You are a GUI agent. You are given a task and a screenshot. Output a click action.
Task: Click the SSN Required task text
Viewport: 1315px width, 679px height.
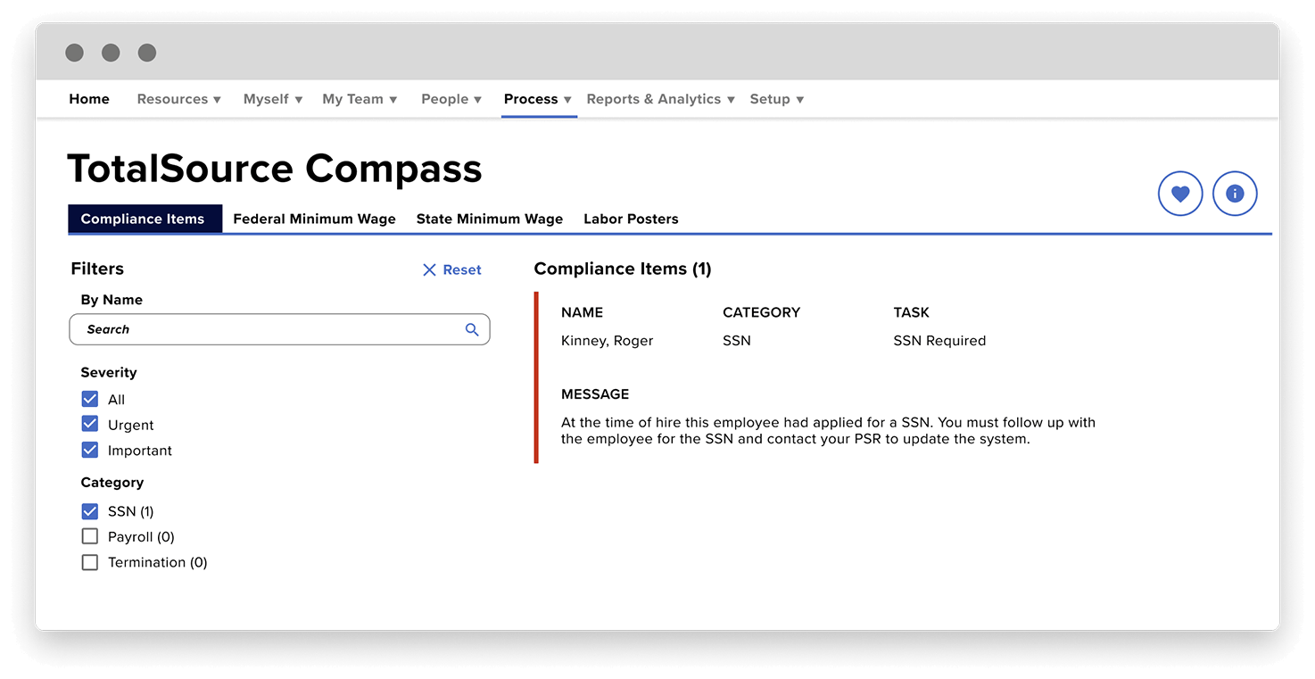[x=939, y=340]
